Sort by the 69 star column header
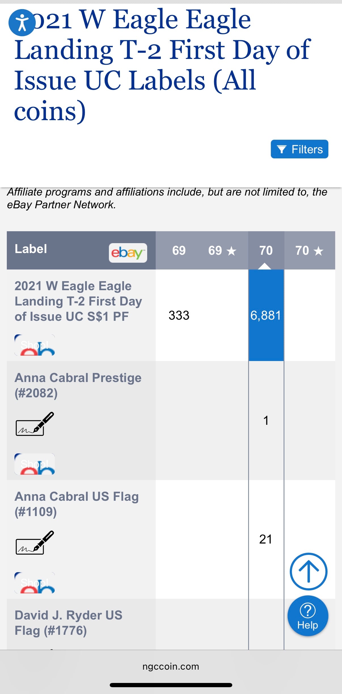This screenshot has height=694, width=342. tap(222, 251)
